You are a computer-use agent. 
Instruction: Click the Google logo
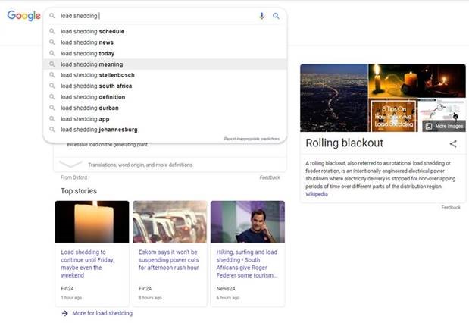click(x=23, y=16)
